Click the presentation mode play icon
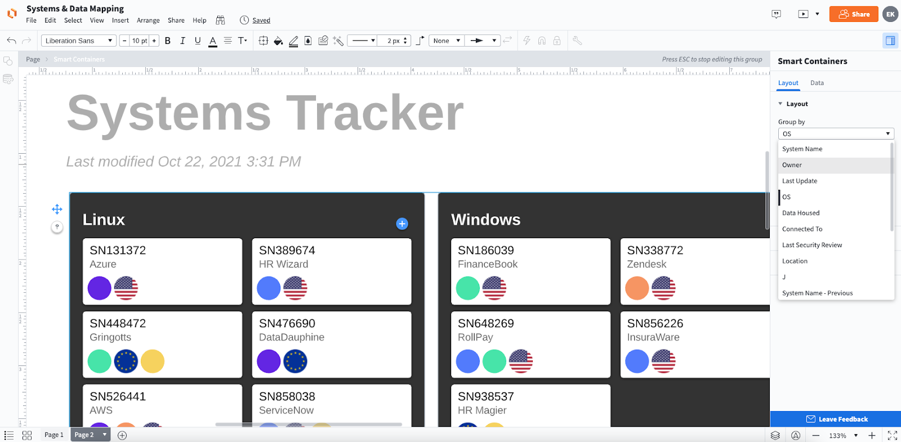 (x=803, y=14)
